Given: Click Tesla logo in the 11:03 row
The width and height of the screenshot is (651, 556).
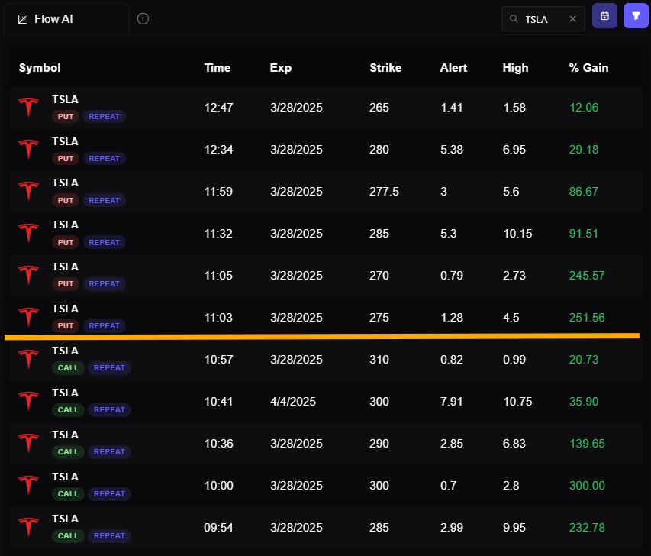Looking at the screenshot, I should 29,317.
